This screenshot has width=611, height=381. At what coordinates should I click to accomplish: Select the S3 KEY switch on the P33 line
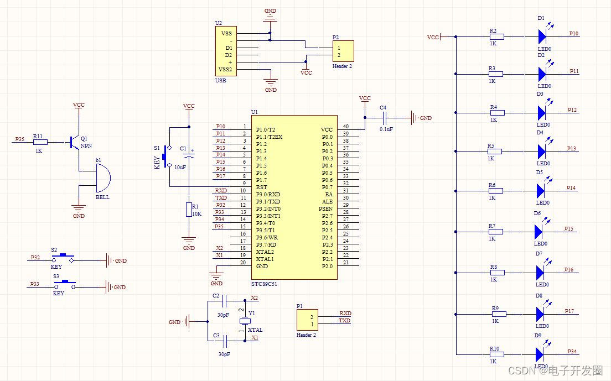65,284
